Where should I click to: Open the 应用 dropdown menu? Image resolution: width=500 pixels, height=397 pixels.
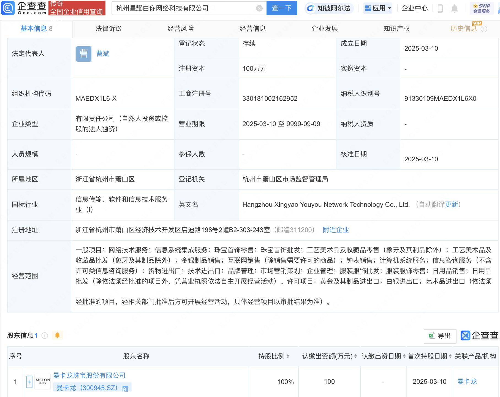click(x=377, y=8)
